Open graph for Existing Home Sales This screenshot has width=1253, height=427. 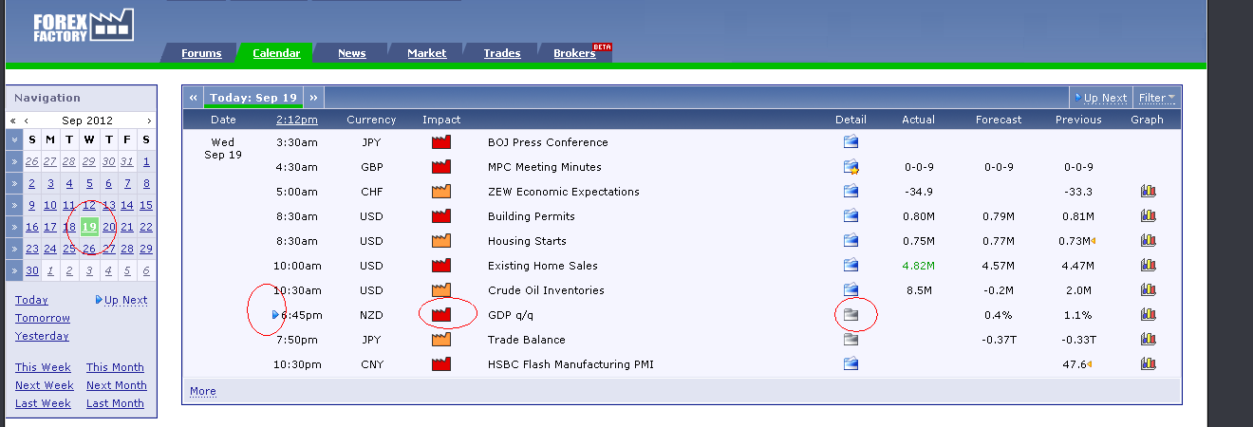click(1148, 266)
